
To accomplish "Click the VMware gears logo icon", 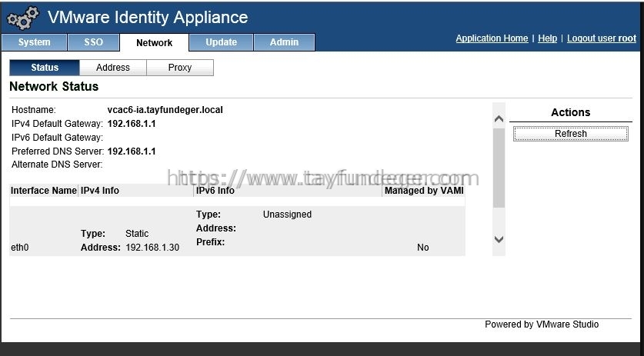I will [x=23, y=18].
